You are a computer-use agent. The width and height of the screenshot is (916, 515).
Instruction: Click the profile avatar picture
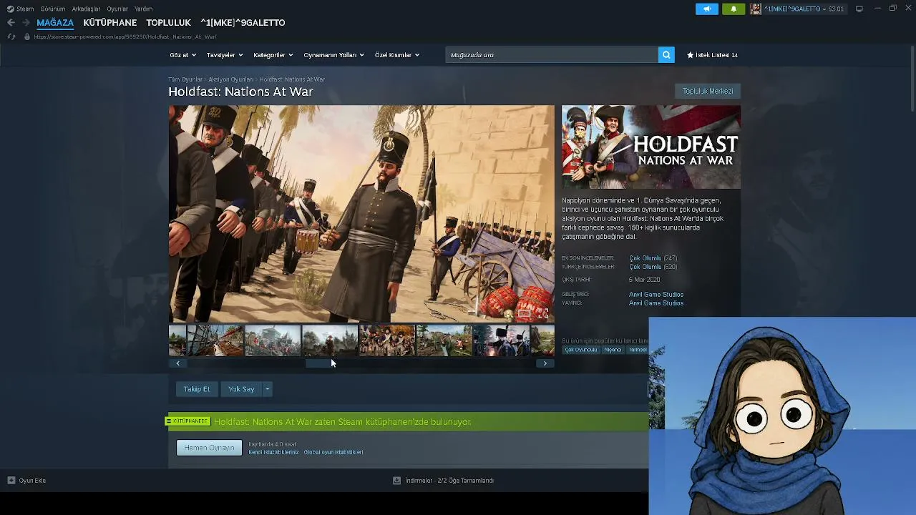tap(755, 9)
